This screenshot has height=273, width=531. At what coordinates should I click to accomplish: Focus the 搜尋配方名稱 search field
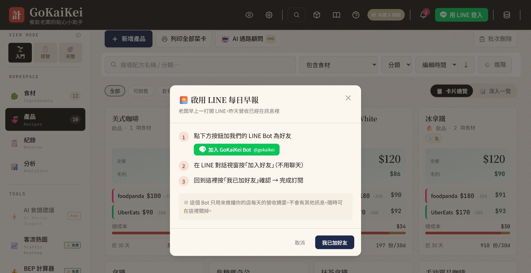[x=200, y=65]
